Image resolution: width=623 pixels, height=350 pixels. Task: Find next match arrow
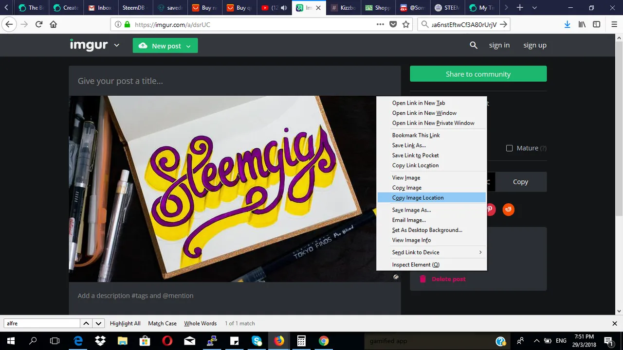(x=99, y=323)
